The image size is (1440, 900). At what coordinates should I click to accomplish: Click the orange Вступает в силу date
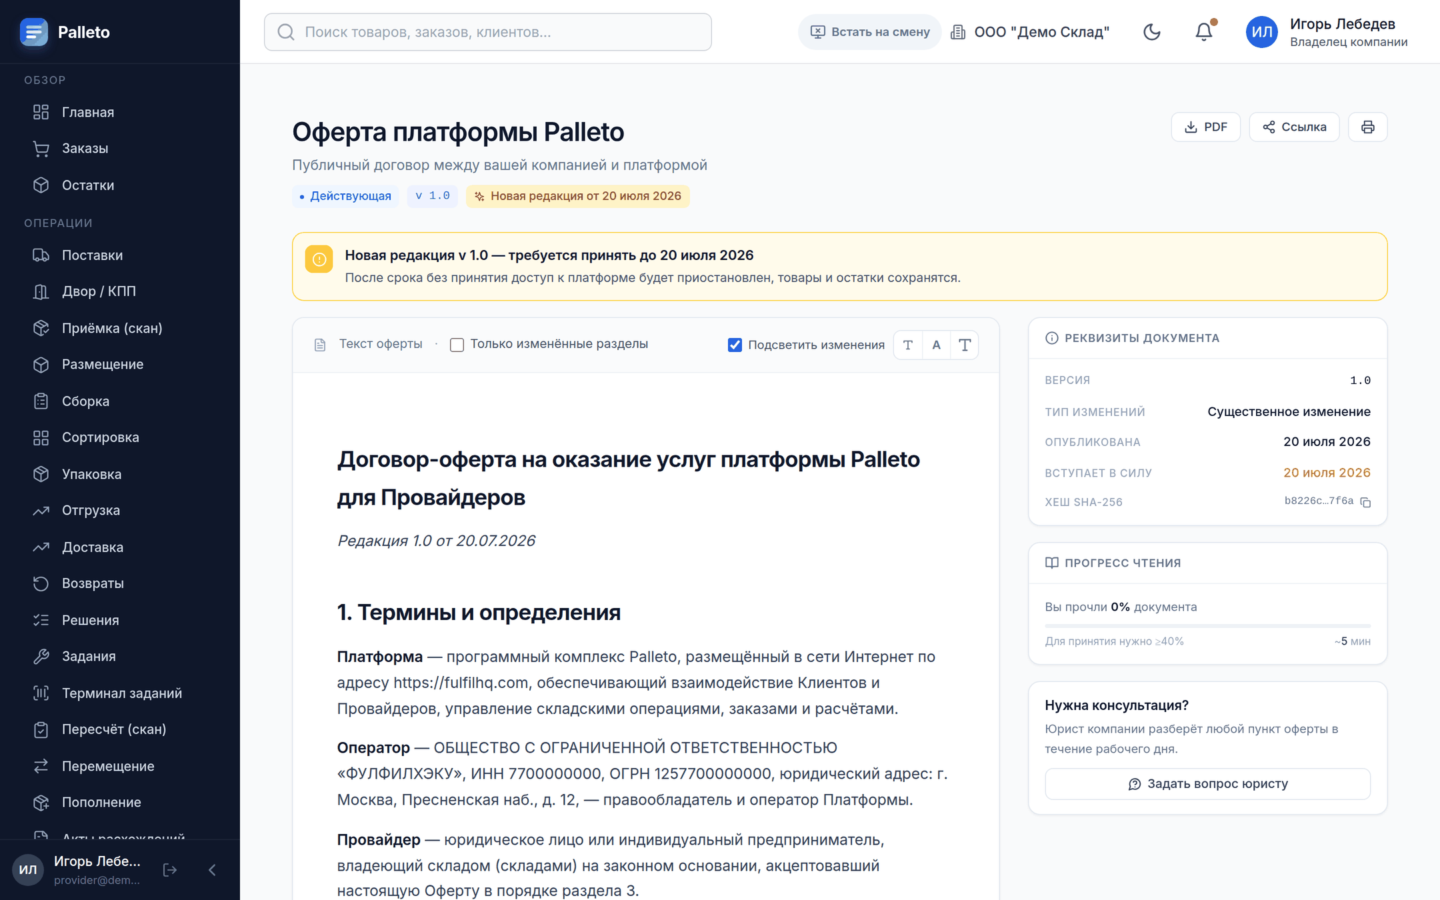coord(1327,473)
